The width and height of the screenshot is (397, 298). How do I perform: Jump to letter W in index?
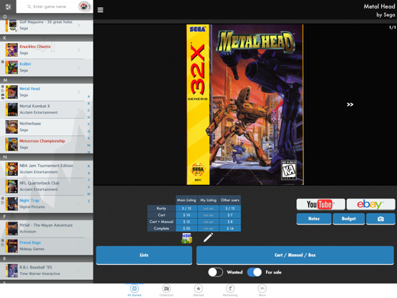click(x=88, y=194)
